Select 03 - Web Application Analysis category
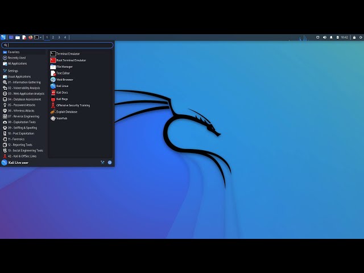The image size is (364, 273). 24,93
